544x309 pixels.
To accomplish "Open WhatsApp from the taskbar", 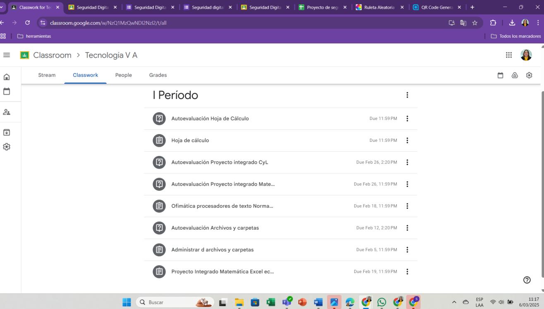I will pyautogui.click(x=381, y=302).
